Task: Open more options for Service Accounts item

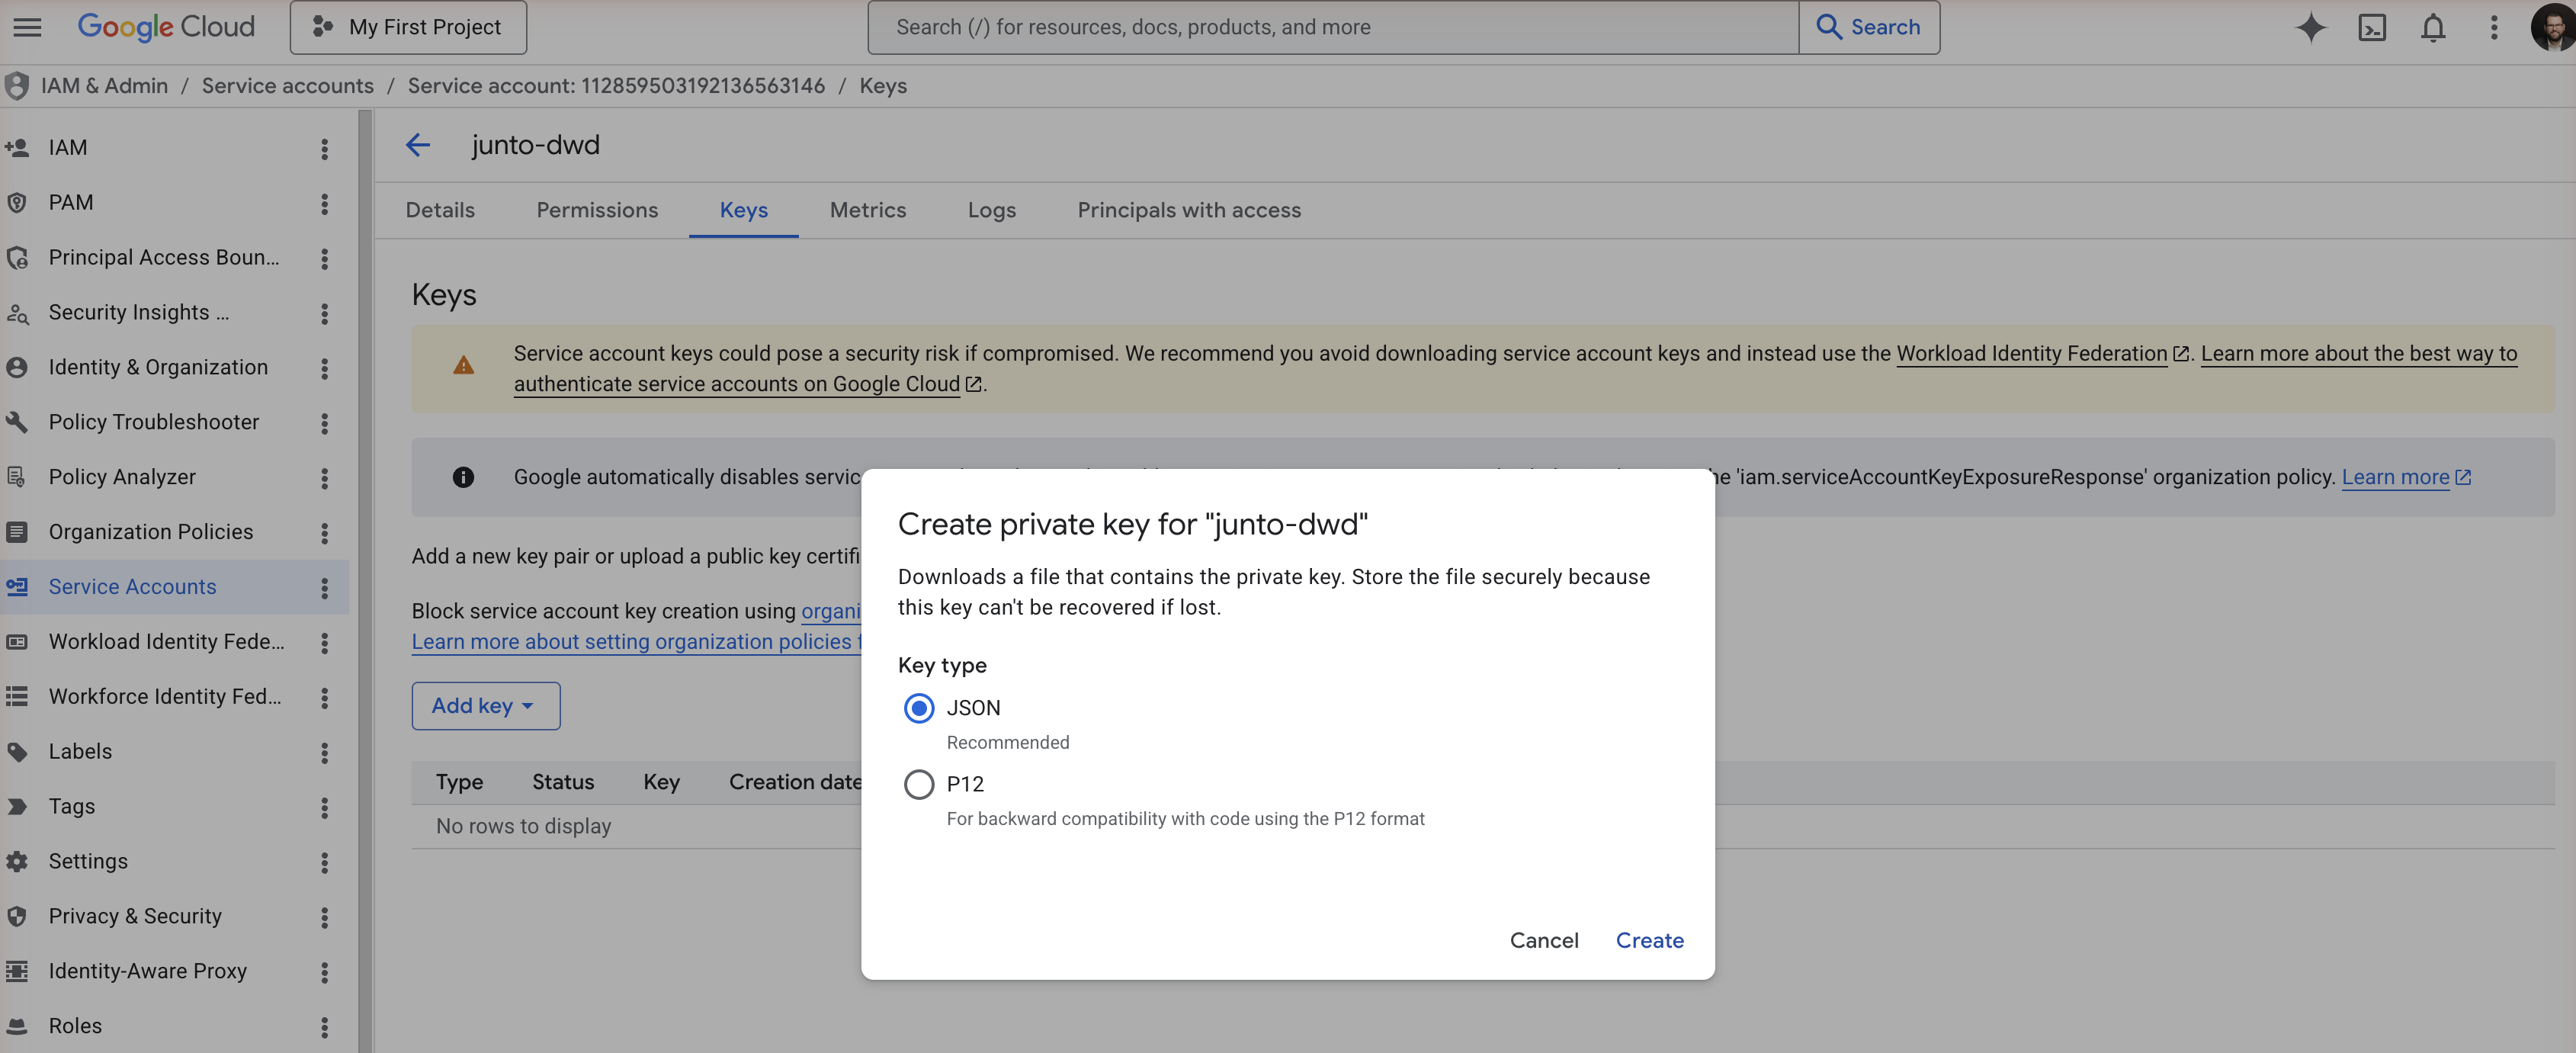Action: [324, 587]
